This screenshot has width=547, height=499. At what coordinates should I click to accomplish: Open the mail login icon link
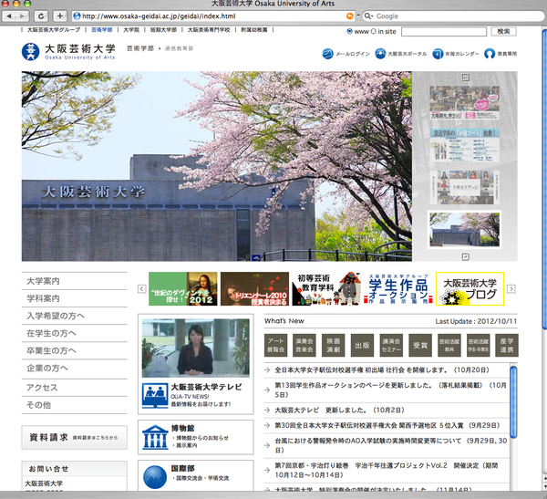pos(327,54)
